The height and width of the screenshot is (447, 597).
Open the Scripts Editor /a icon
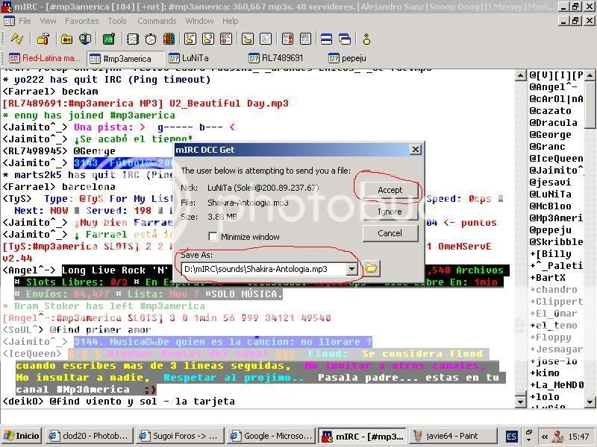click(108, 39)
